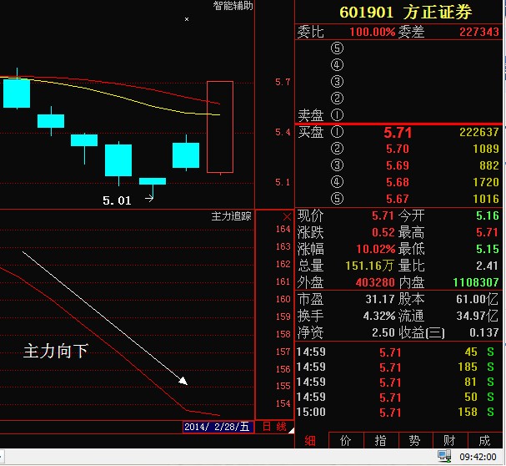Click the 流通 value 34.97亿

477,316
